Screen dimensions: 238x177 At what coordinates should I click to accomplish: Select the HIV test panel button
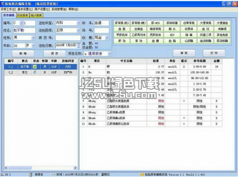(x=172, y=35)
